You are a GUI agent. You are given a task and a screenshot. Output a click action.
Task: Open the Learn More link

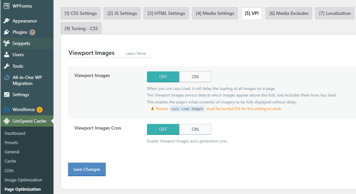pos(136,54)
